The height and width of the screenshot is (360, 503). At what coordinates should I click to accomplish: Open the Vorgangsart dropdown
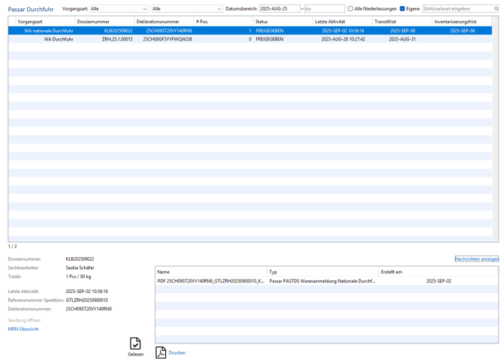tap(119, 9)
